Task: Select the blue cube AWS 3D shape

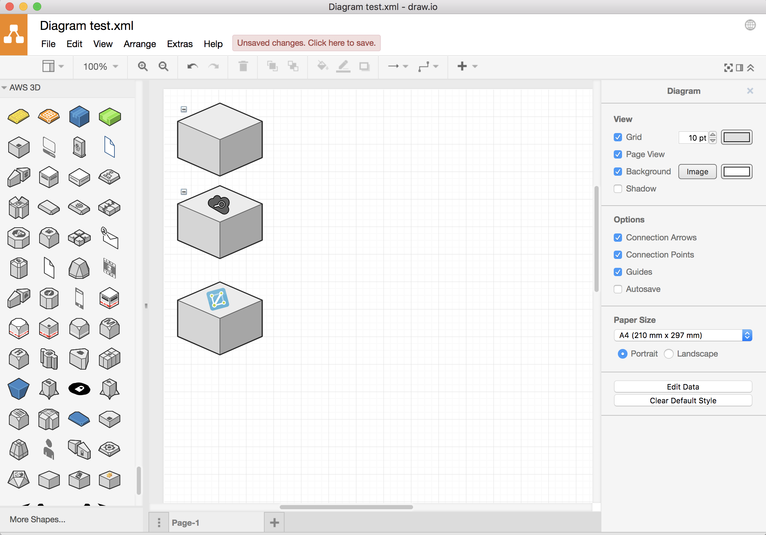Action: (79, 117)
